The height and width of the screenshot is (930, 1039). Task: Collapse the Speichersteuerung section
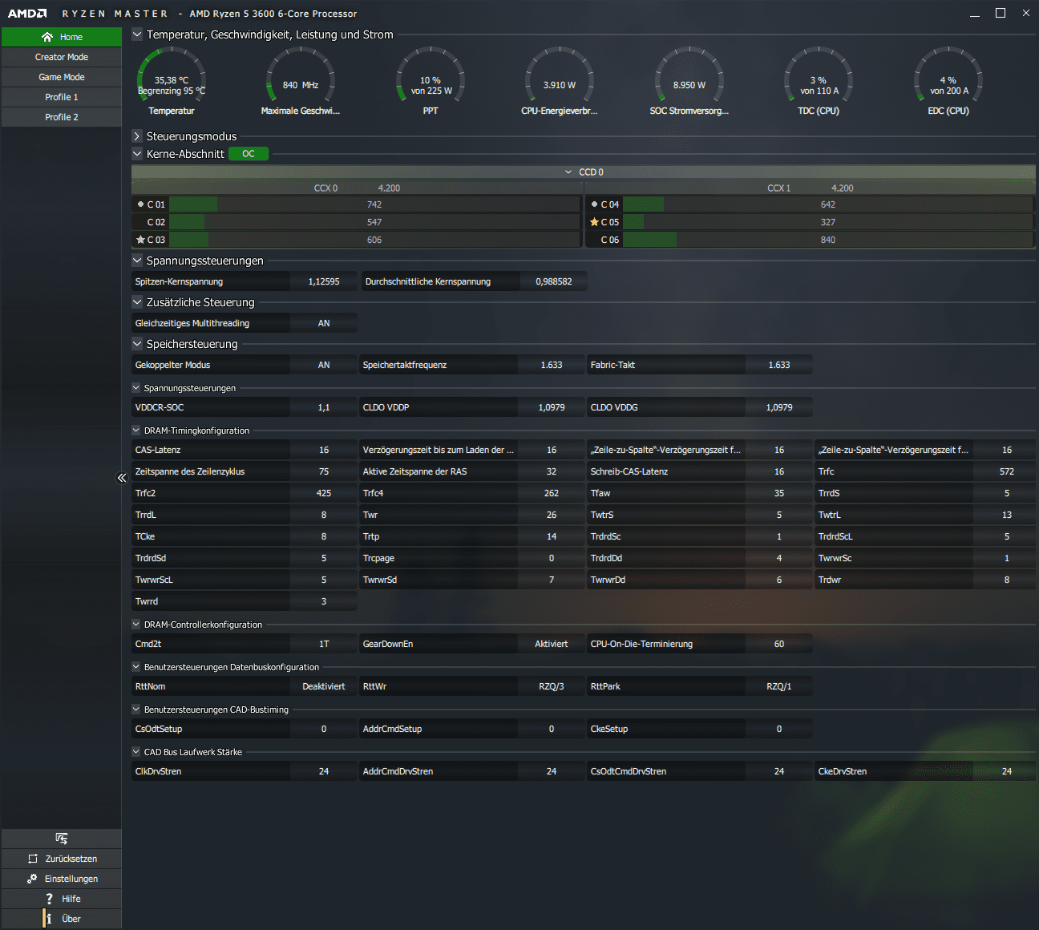(x=137, y=344)
